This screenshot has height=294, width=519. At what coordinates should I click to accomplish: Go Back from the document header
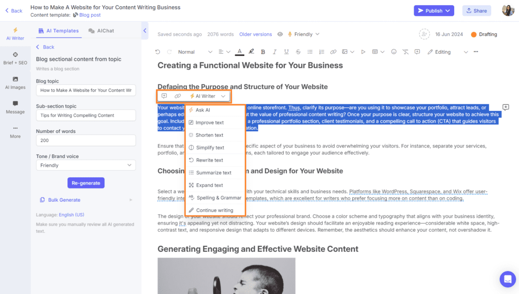click(14, 11)
